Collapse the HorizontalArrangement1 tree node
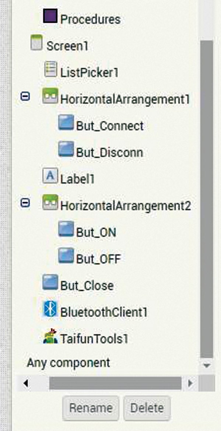The image size is (221, 431). [x=25, y=97]
